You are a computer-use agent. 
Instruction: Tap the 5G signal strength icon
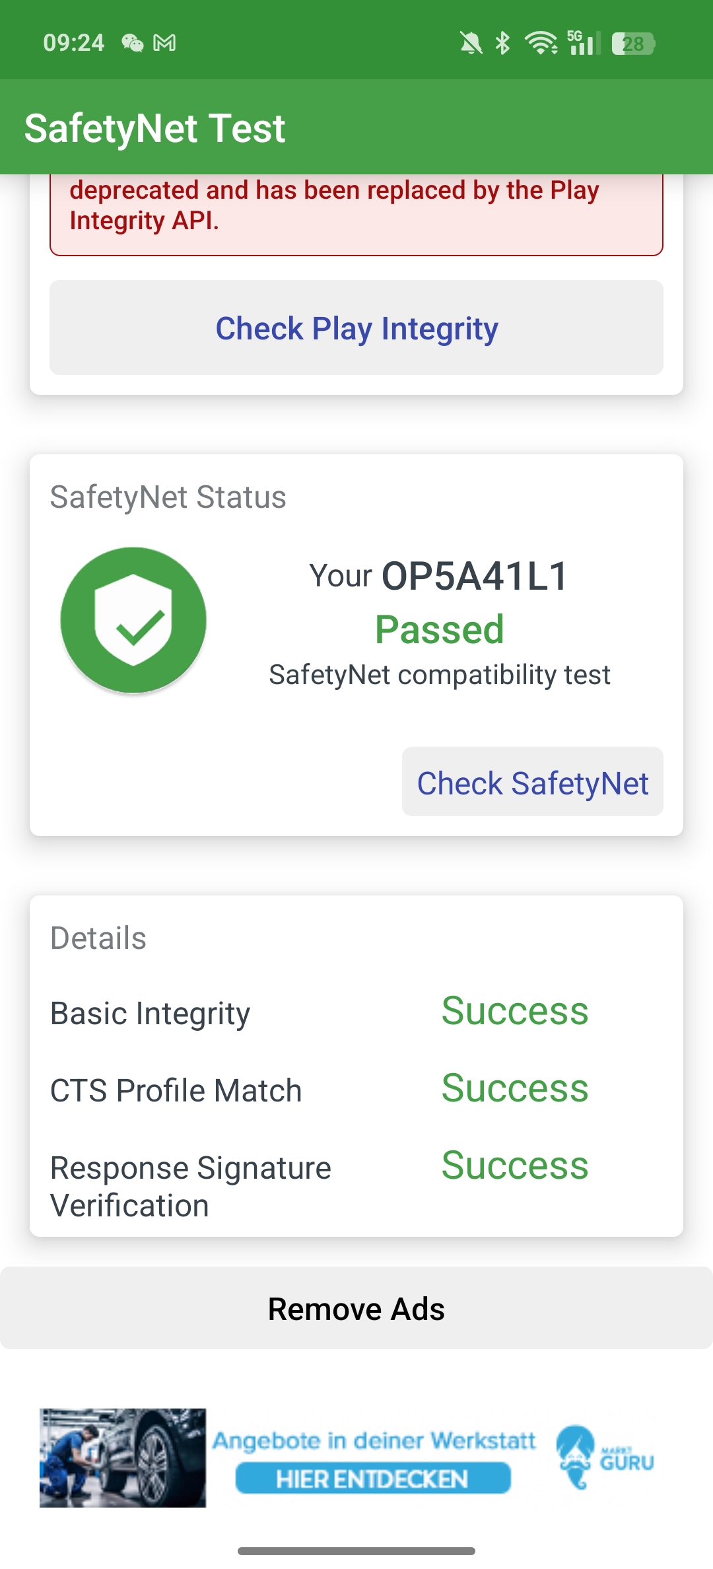pos(584,44)
